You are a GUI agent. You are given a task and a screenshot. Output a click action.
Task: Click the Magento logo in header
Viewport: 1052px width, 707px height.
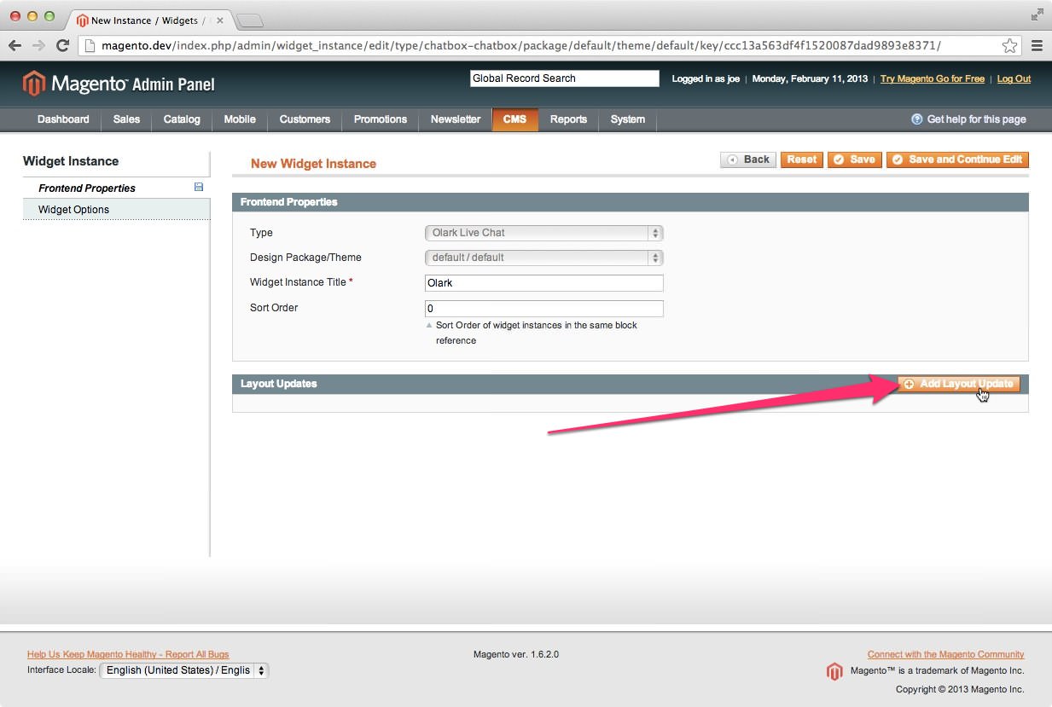click(118, 84)
